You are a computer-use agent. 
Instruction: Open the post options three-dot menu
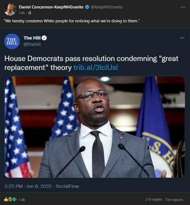pos(183,7)
